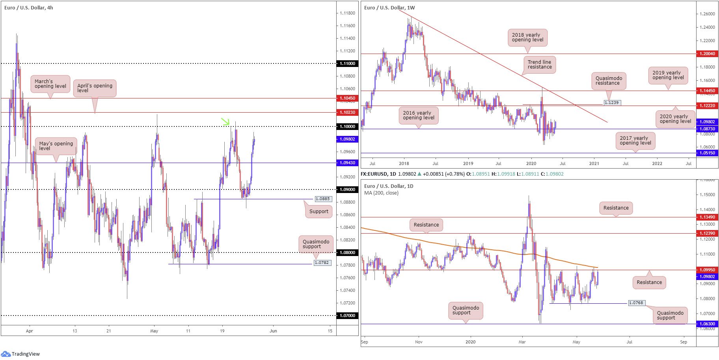Click the 1.0768 price label
Viewport: 719px width, 360px height.
click(637, 303)
